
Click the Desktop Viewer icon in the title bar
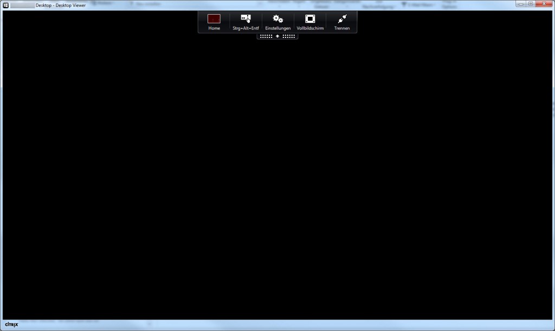point(6,4)
